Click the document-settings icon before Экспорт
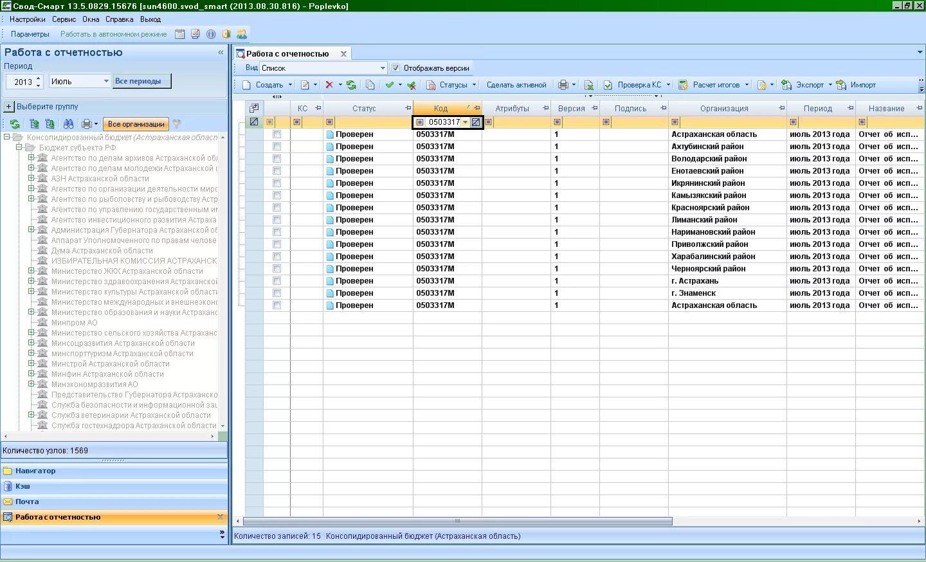Viewport: 926px width, 562px height. [x=762, y=85]
